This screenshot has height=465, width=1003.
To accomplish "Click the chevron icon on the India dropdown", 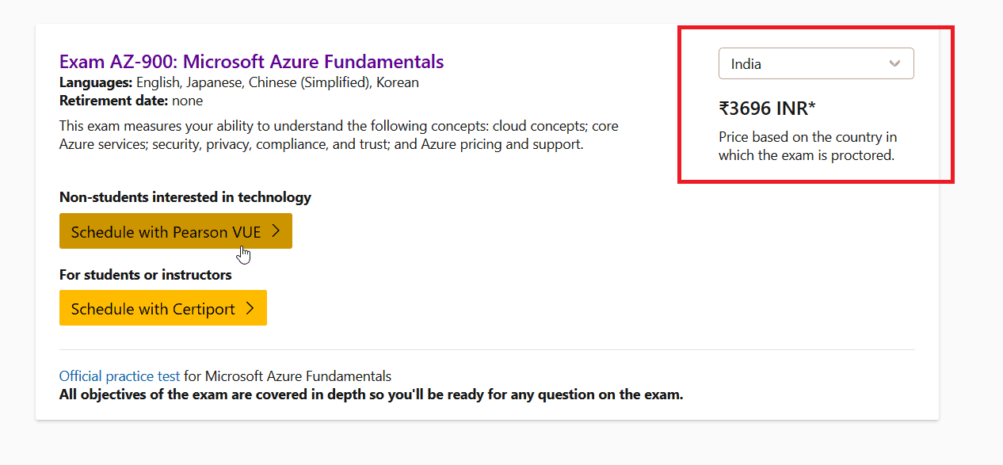I will (x=894, y=63).
